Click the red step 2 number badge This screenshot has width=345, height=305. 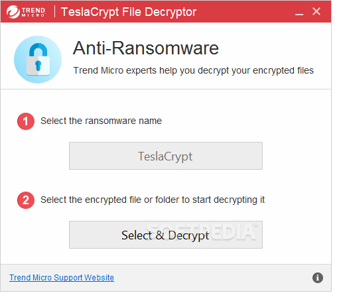(26, 200)
